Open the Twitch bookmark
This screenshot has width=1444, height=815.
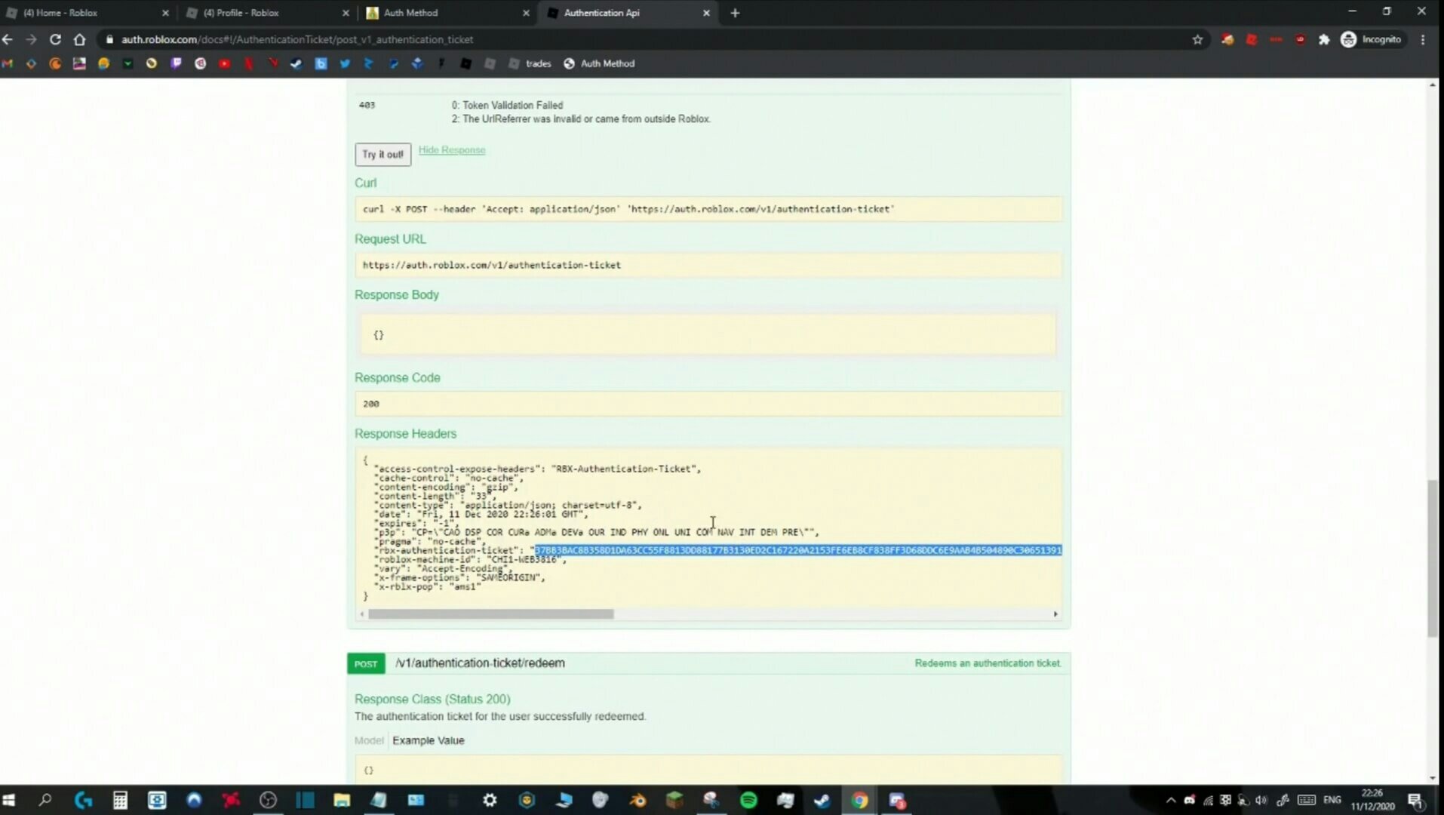[x=176, y=63]
